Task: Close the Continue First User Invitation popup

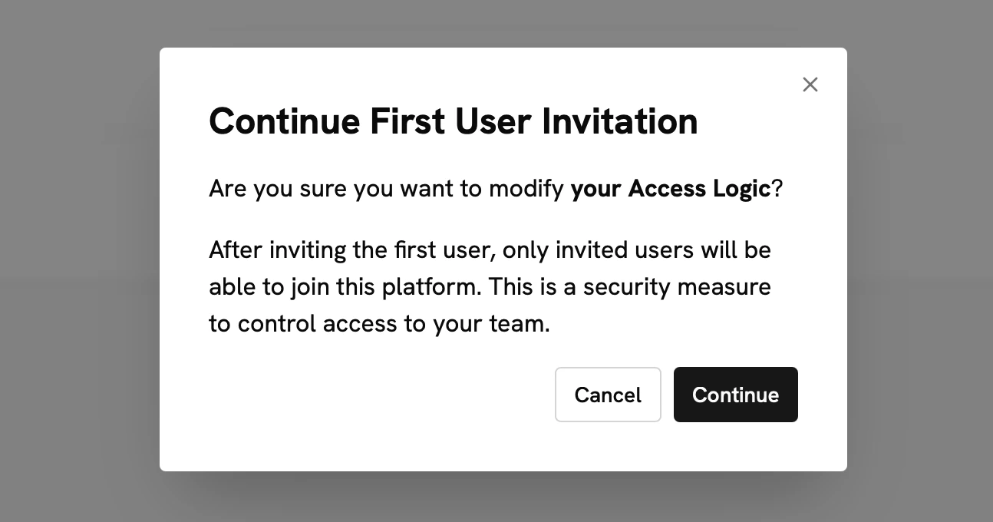Action: tap(810, 84)
